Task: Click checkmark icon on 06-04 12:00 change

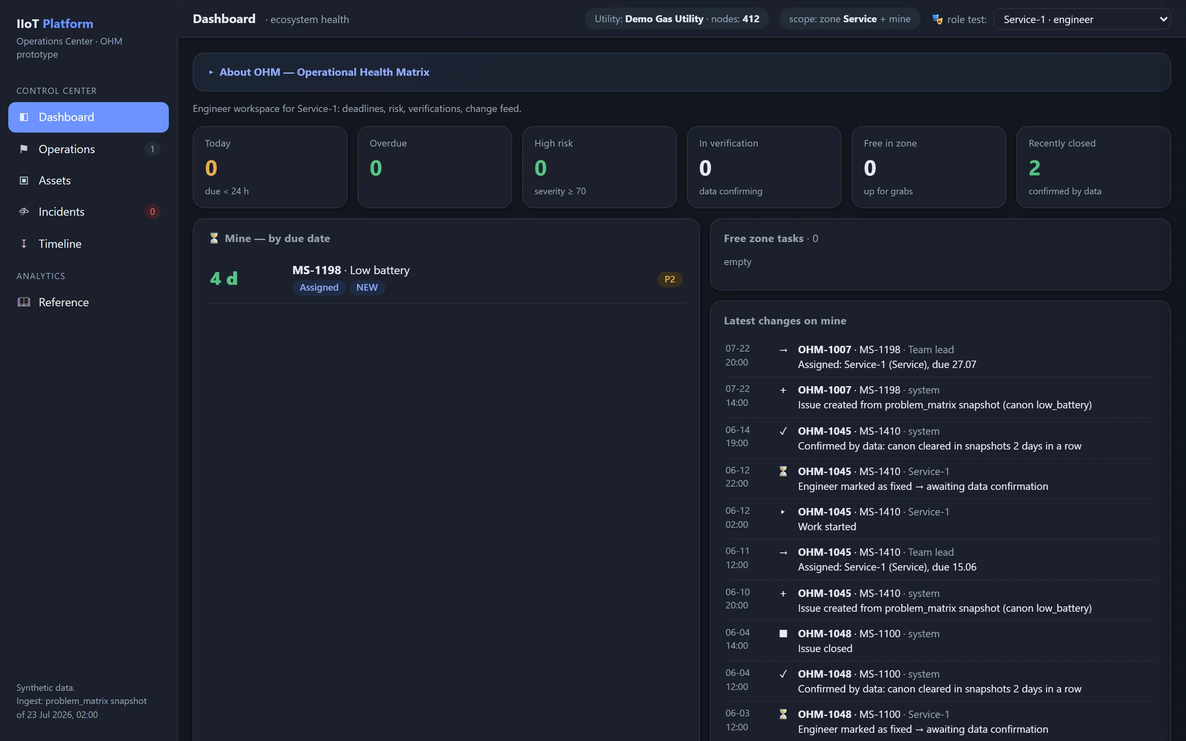Action: [x=783, y=674]
